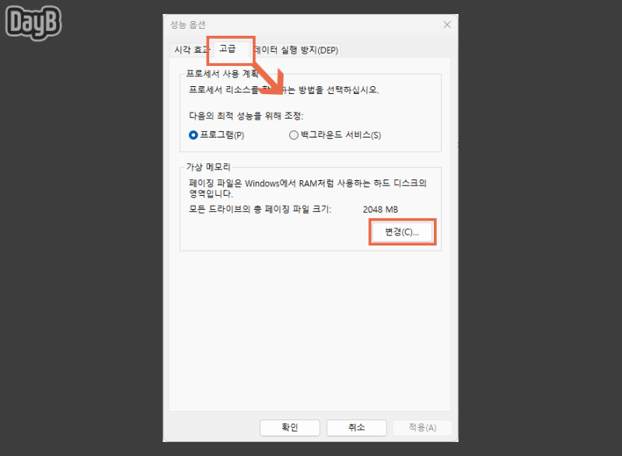
Task: Click the 성능 옵션 title bar text
Action: (187, 24)
